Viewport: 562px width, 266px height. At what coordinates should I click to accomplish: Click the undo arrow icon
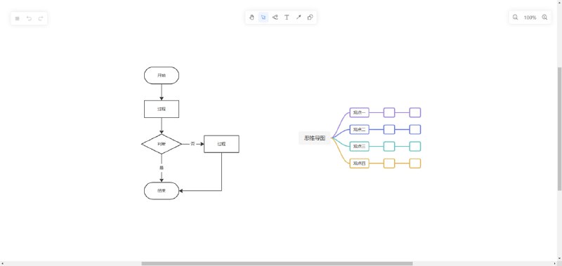tap(29, 19)
